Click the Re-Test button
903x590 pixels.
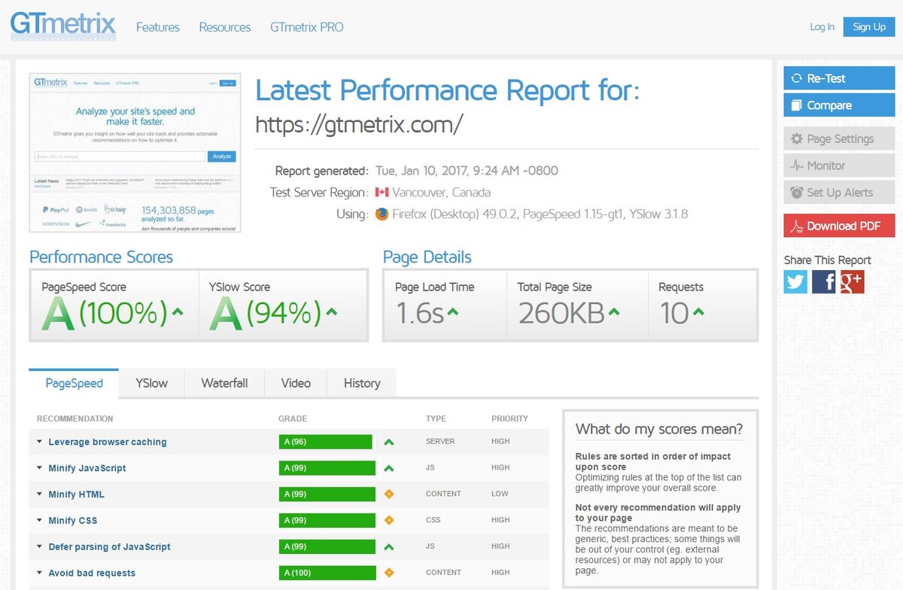(838, 78)
